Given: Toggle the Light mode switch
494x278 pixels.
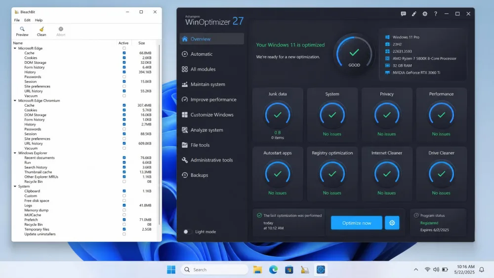Looking at the screenshot, I should [x=187, y=232].
